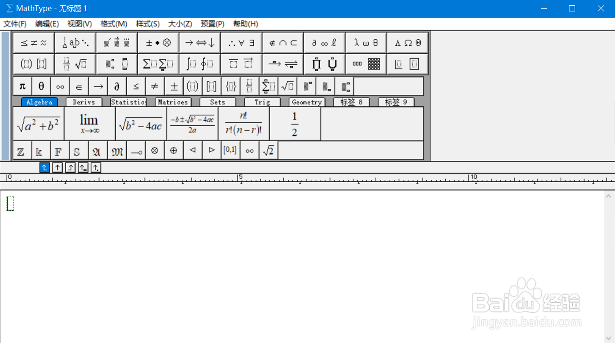Switch to the Statistics tab
This screenshot has width=615, height=343.
129,102
